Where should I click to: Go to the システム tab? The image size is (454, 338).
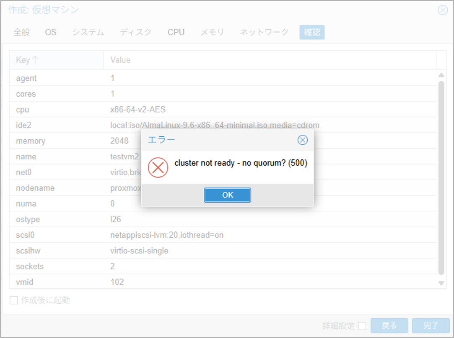pyautogui.click(x=88, y=32)
